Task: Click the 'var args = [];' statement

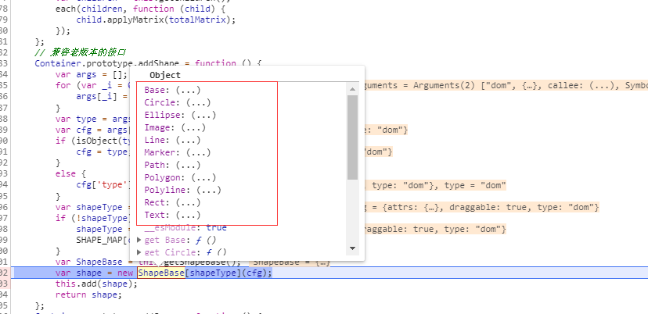Action: 92,75
